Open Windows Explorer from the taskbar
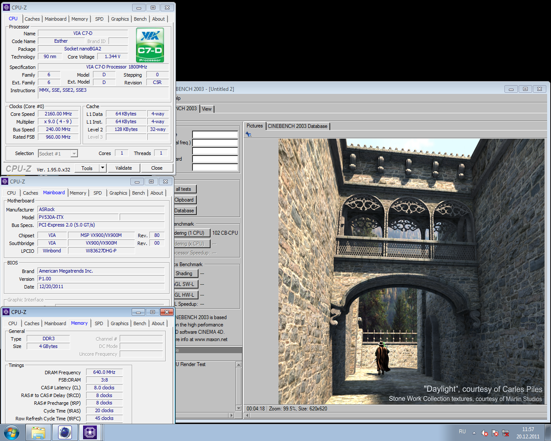The width and height of the screenshot is (551, 441). pos(38,432)
